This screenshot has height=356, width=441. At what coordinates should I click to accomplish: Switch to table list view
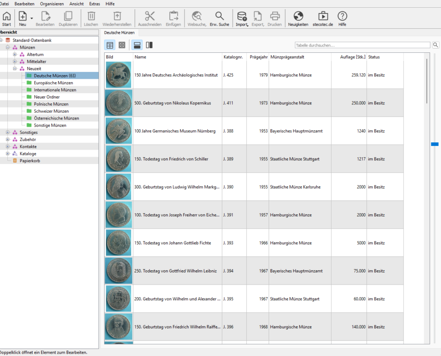click(110, 45)
